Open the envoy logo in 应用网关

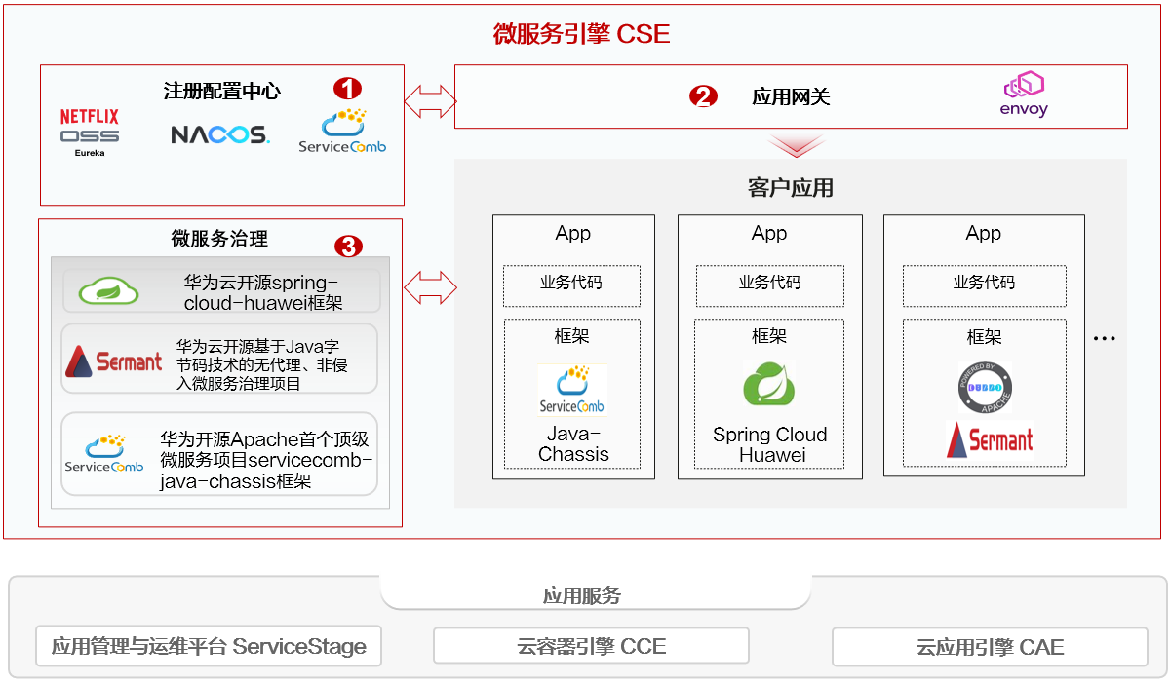point(1024,94)
